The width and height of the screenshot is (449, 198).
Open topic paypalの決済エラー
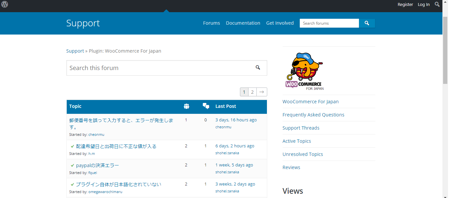coord(97,165)
